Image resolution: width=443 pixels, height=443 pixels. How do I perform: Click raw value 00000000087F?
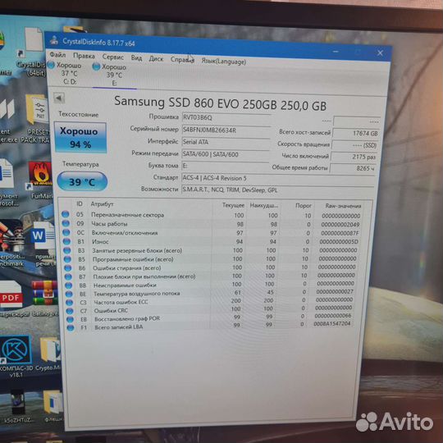pyautogui.click(x=340, y=233)
